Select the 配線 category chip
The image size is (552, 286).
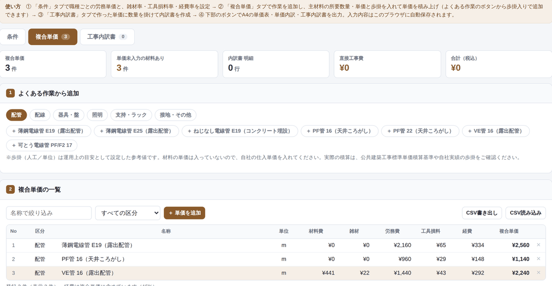click(40, 115)
